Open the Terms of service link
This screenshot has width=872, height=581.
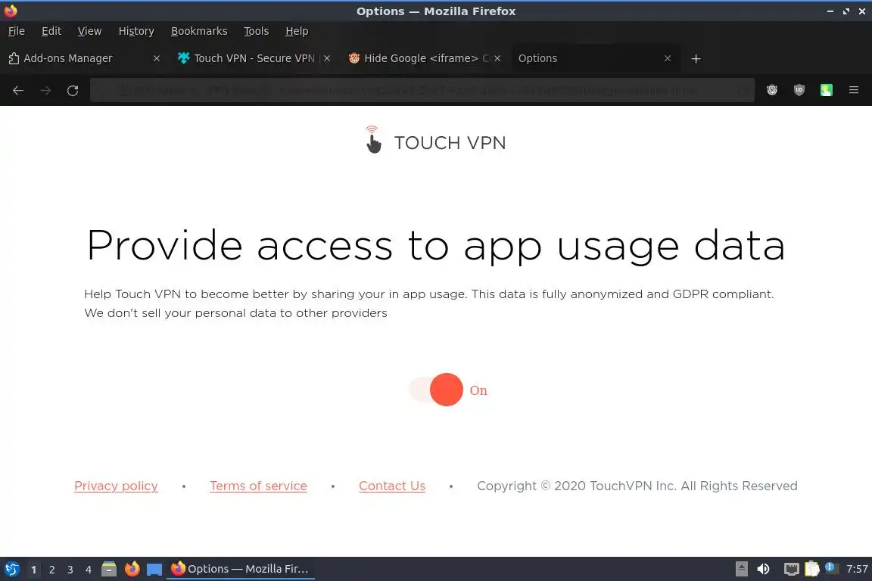click(x=259, y=486)
